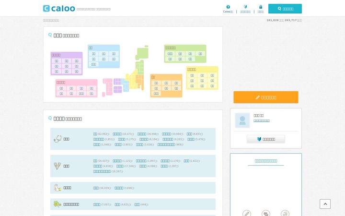Select the blue Kansai area on the Japan map
The height and width of the screenshot is (216, 345).
(126, 85)
